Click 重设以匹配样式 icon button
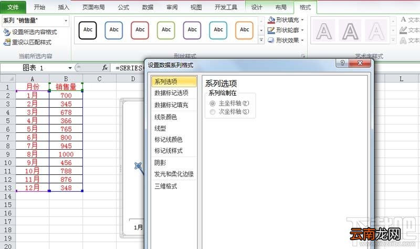420x249 pixels. [x=7, y=43]
